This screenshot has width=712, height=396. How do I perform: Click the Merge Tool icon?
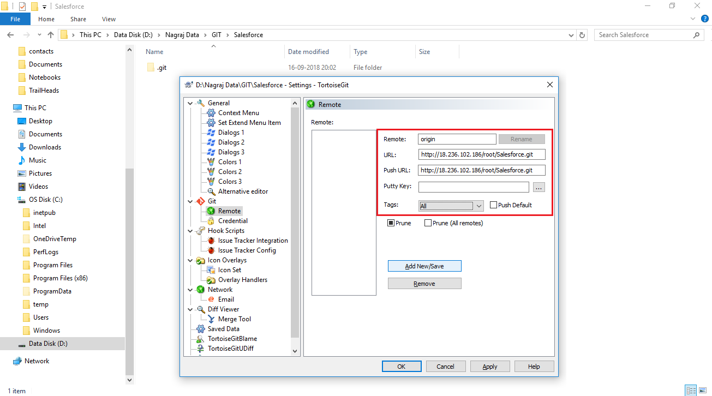(211, 319)
